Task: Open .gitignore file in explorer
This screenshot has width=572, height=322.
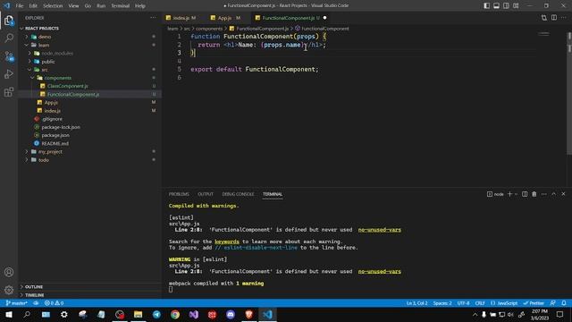Action: pos(52,119)
